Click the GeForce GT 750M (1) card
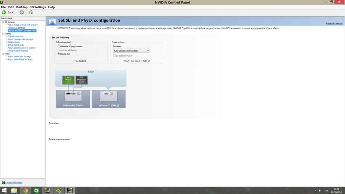The height and width of the screenshot is (194, 345). [x=73, y=99]
